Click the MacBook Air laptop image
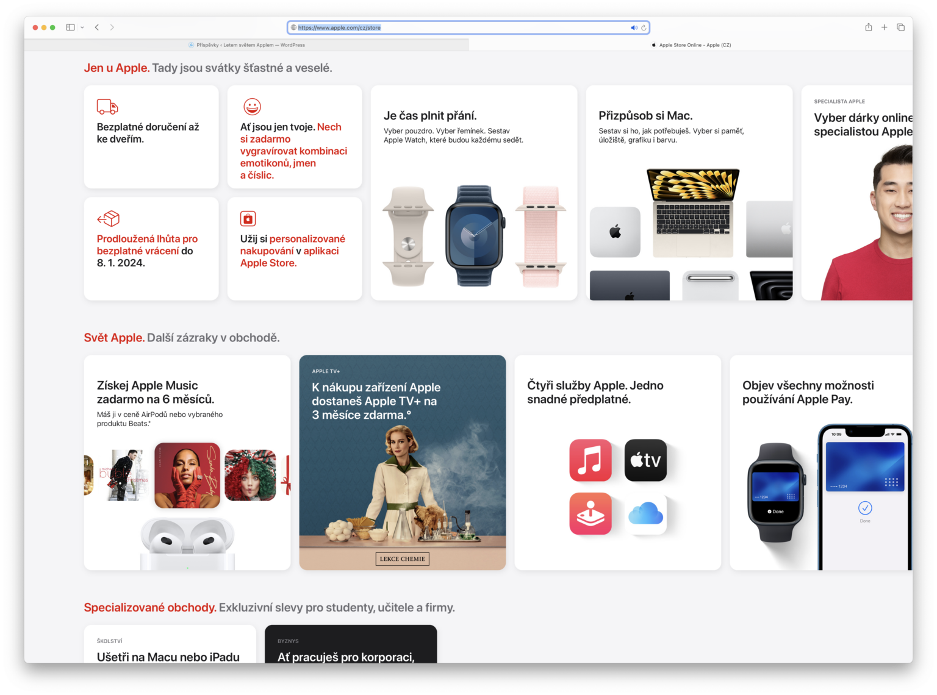 tap(693, 213)
